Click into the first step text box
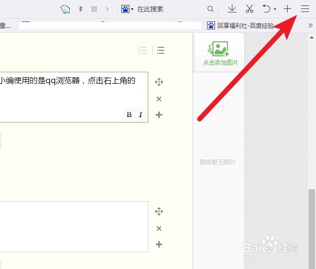 pyautogui.click(x=74, y=97)
